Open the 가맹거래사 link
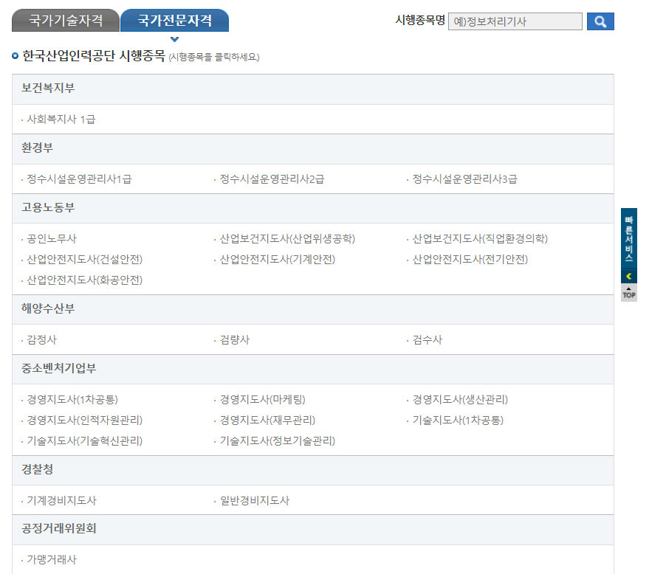Screen dimensions: 666x574 coord(52,559)
